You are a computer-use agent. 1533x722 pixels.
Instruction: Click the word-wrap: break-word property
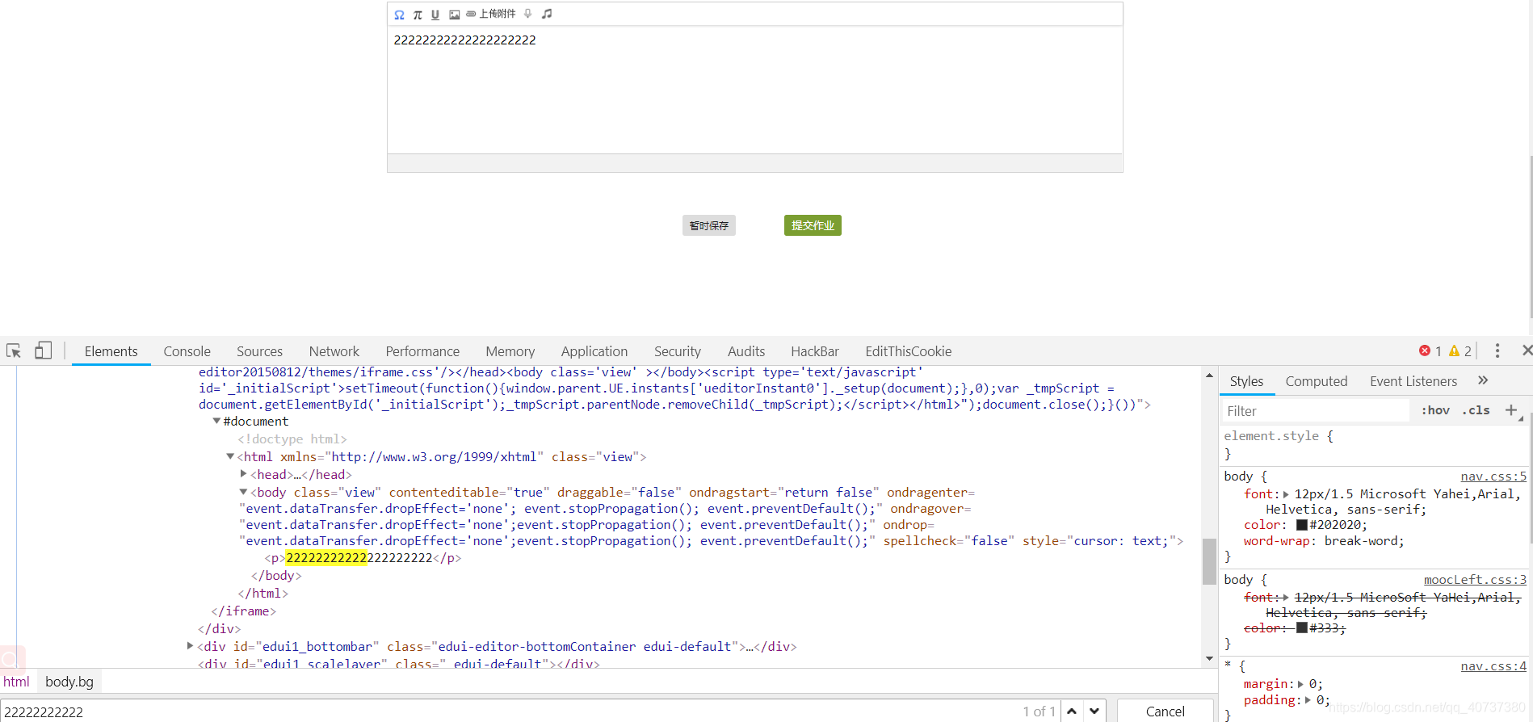1324,541
